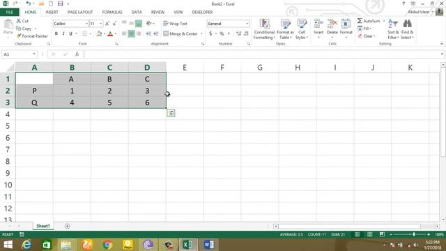Open the Name Box dropdown arrow
This screenshot has width=446, height=251.
tap(34, 54)
